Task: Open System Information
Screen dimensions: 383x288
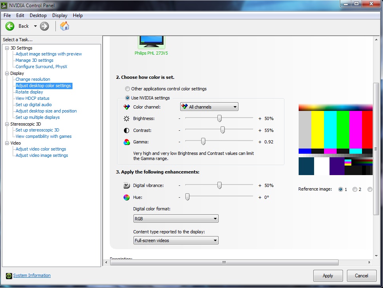Action: (32, 275)
